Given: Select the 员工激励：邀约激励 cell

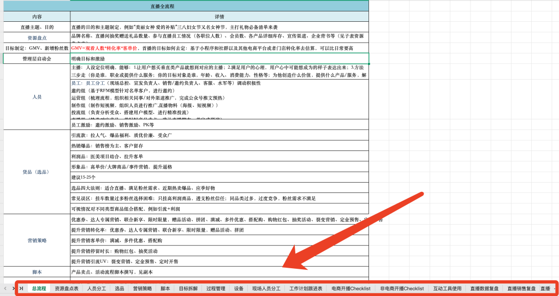Looking at the screenshot, I should click(x=219, y=125).
